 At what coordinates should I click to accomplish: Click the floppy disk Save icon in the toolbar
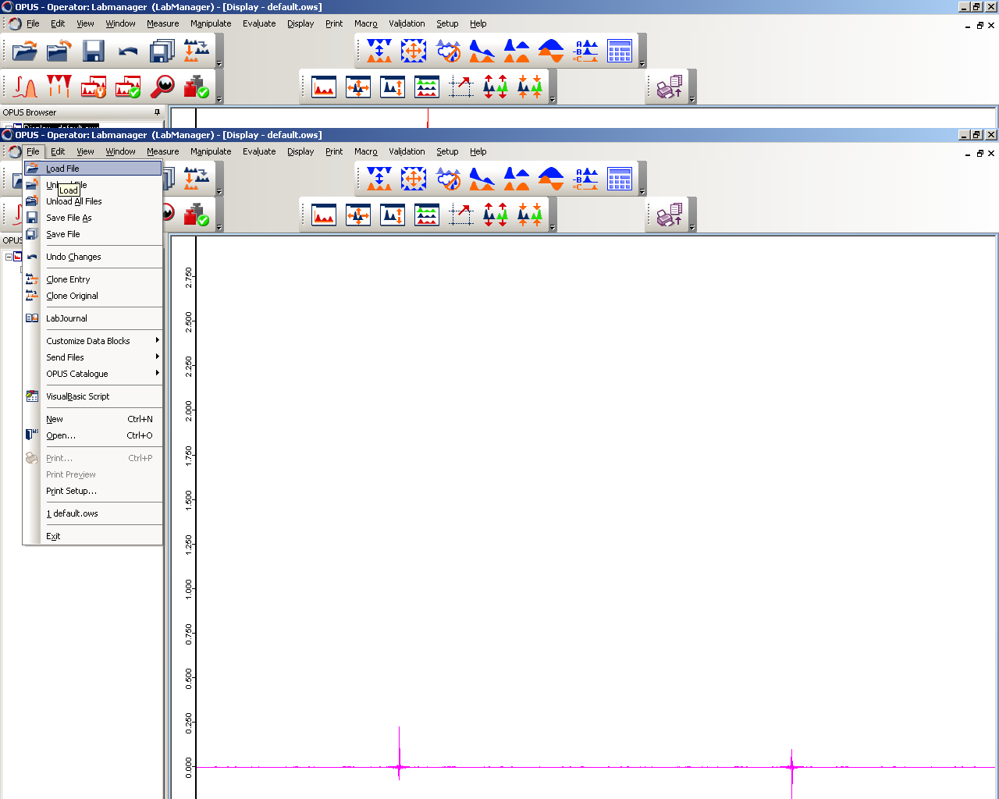click(94, 51)
